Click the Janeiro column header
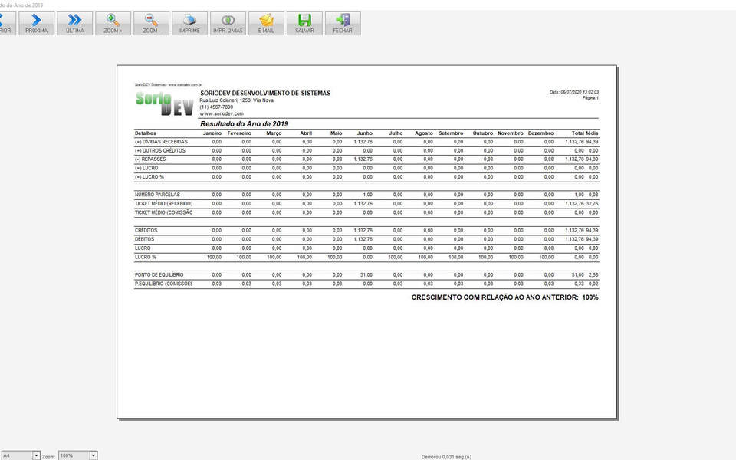This screenshot has width=736, height=460. (212, 133)
